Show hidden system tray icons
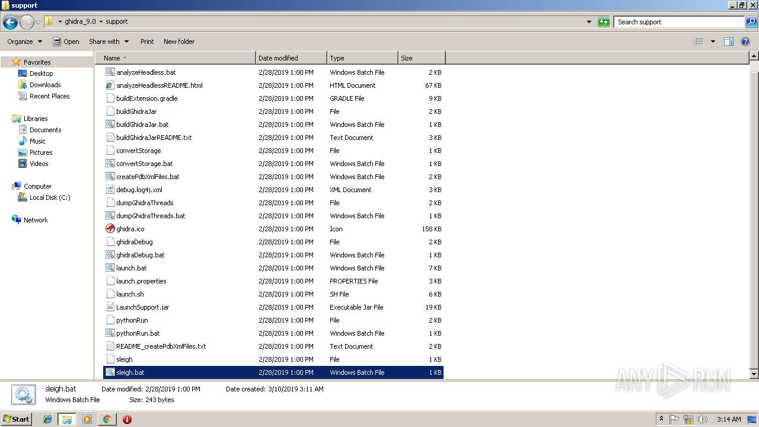This screenshot has width=759, height=427. click(661, 419)
